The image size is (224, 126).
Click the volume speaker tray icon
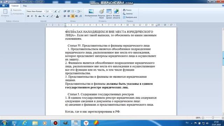coord(208,123)
